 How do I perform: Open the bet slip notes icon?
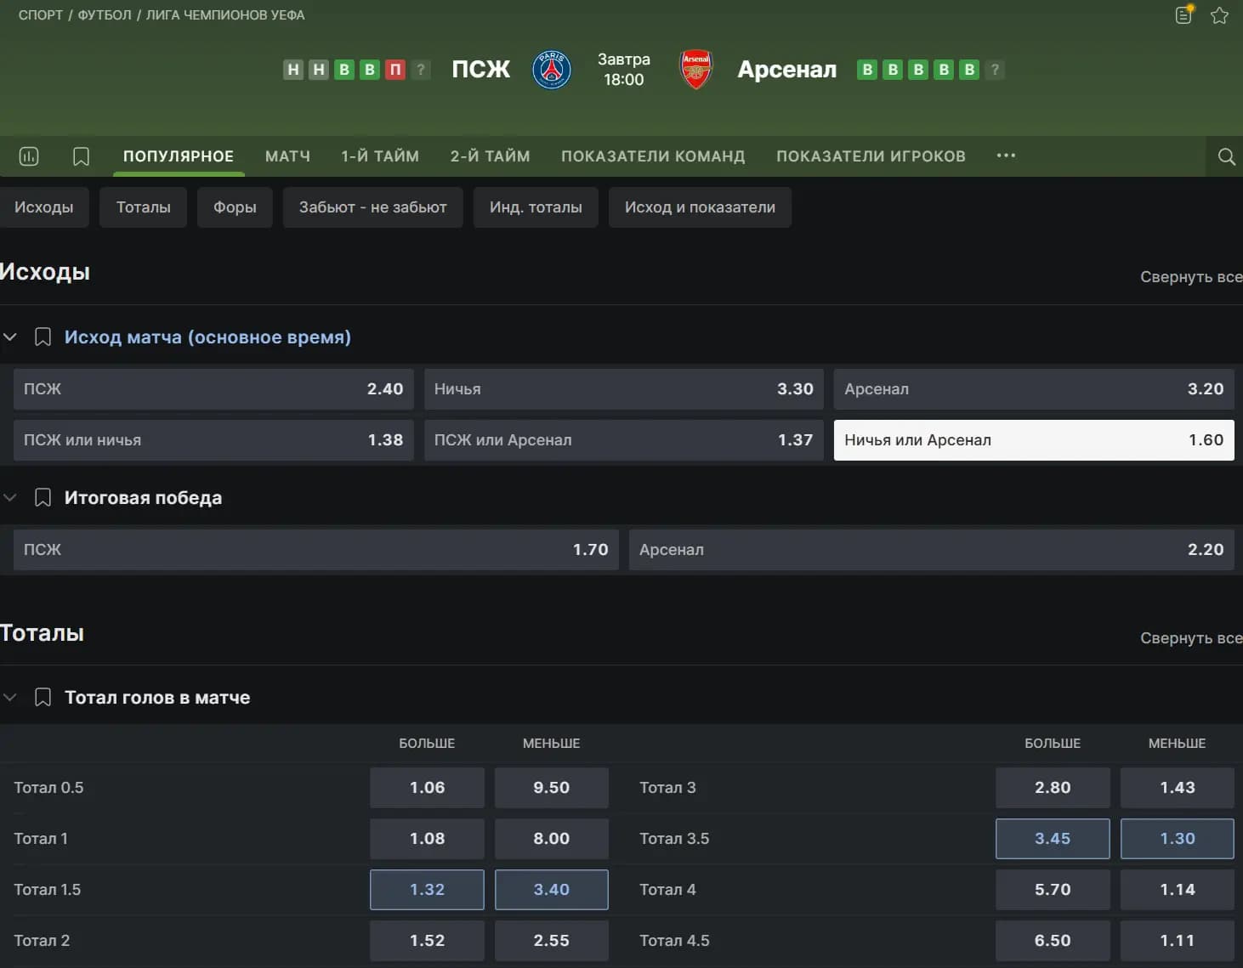[1184, 14]
